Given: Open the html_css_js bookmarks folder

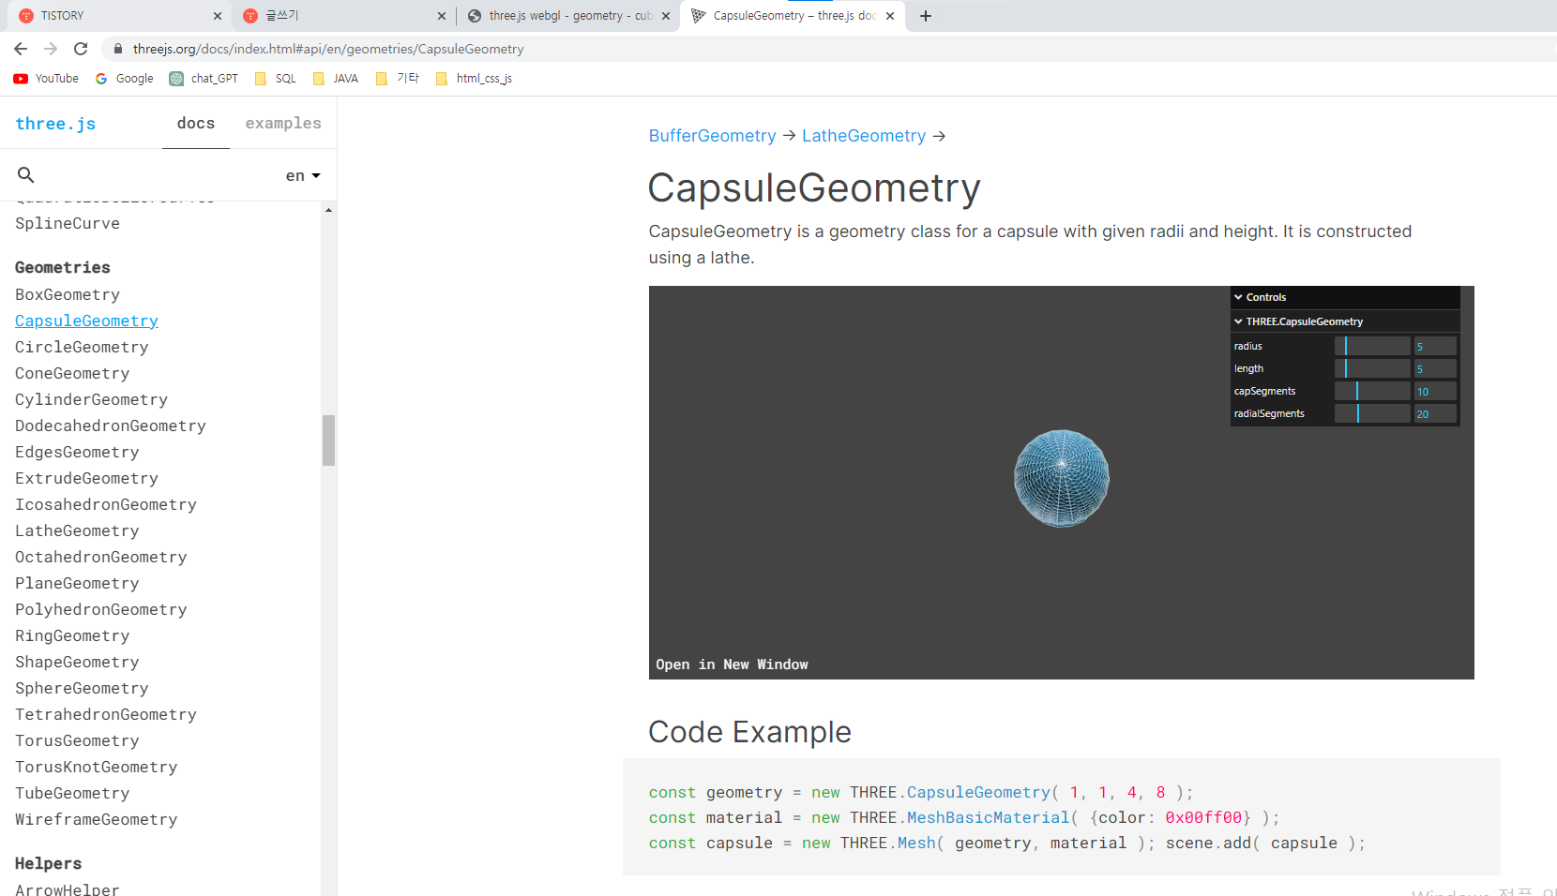Looking at the screenshot, I should [x=475, y=79].
